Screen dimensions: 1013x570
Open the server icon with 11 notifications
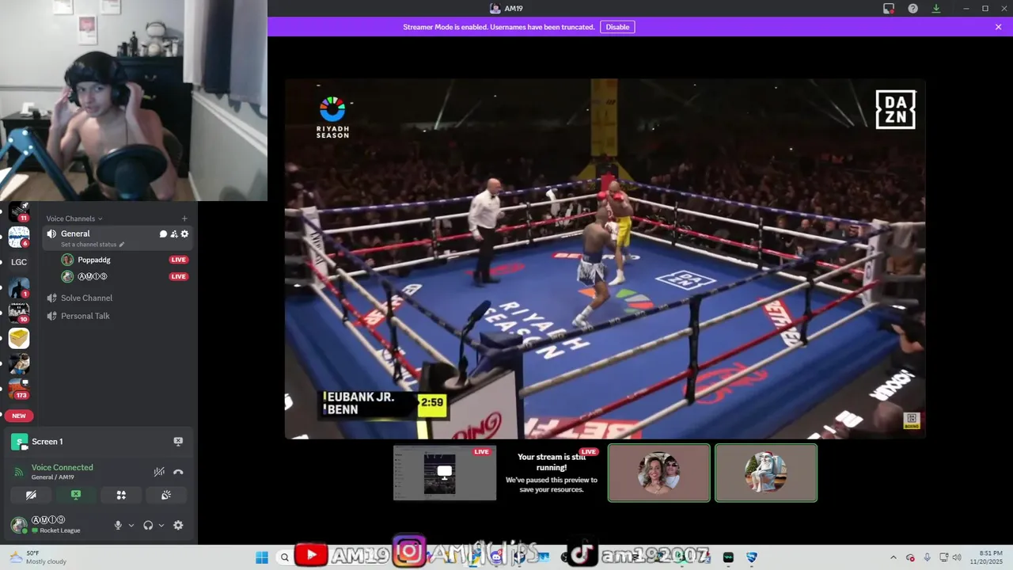click(19, 211)
